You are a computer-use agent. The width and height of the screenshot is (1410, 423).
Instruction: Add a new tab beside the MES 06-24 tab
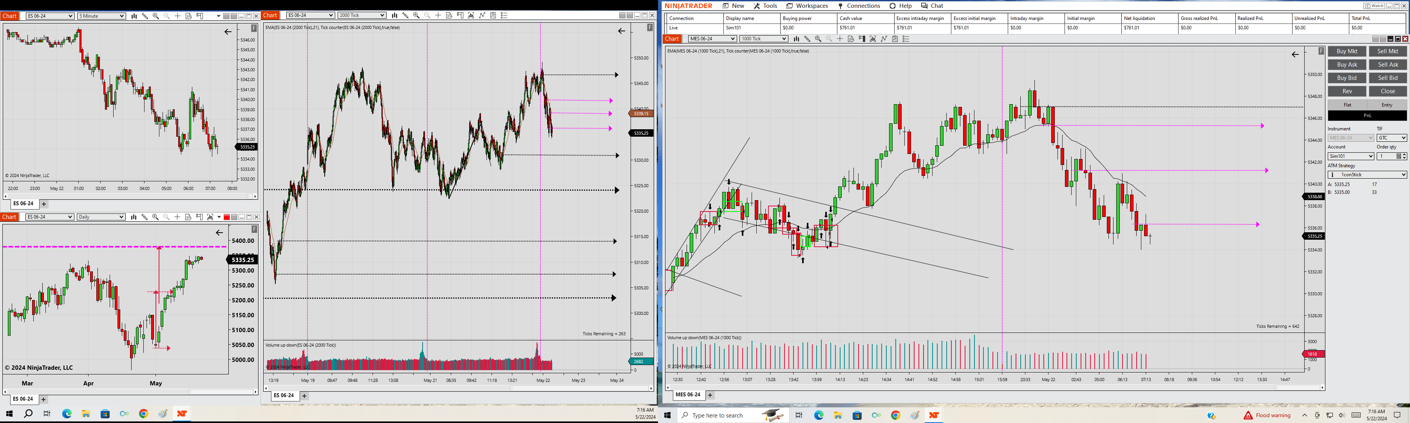pos(710,394)
